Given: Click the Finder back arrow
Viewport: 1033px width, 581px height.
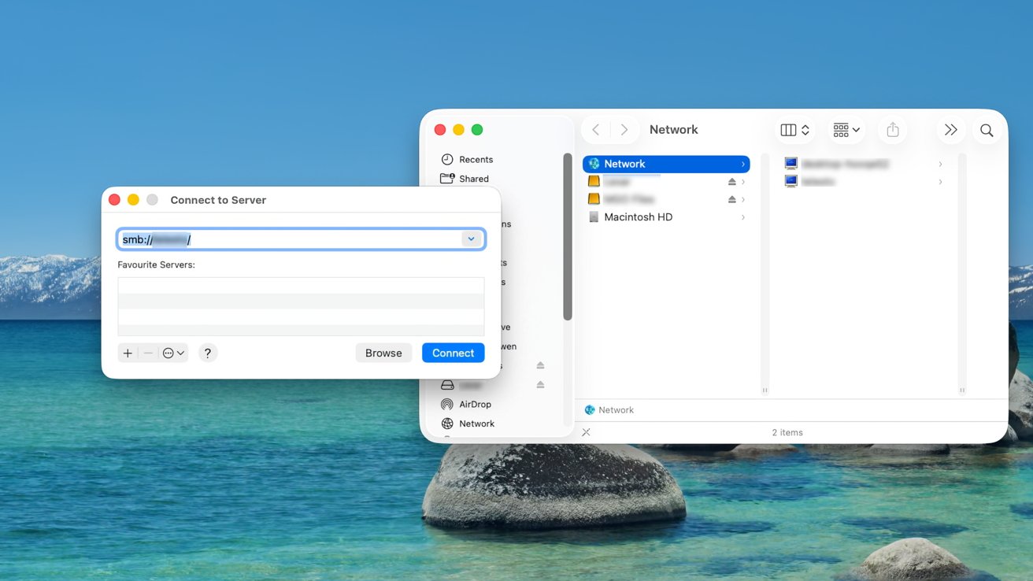Looking at the screenshot, I should pos(596,130).
